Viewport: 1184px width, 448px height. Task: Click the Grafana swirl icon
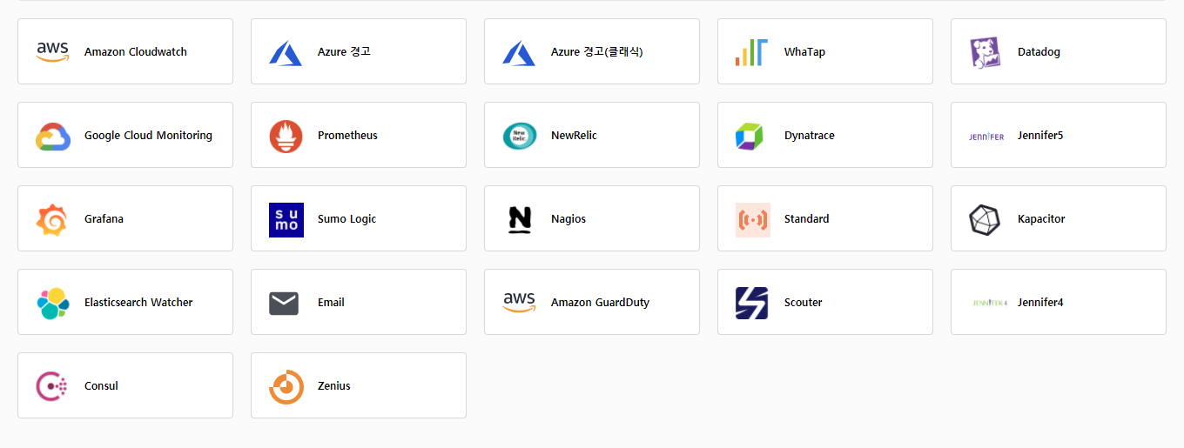(x=52, y=219)
